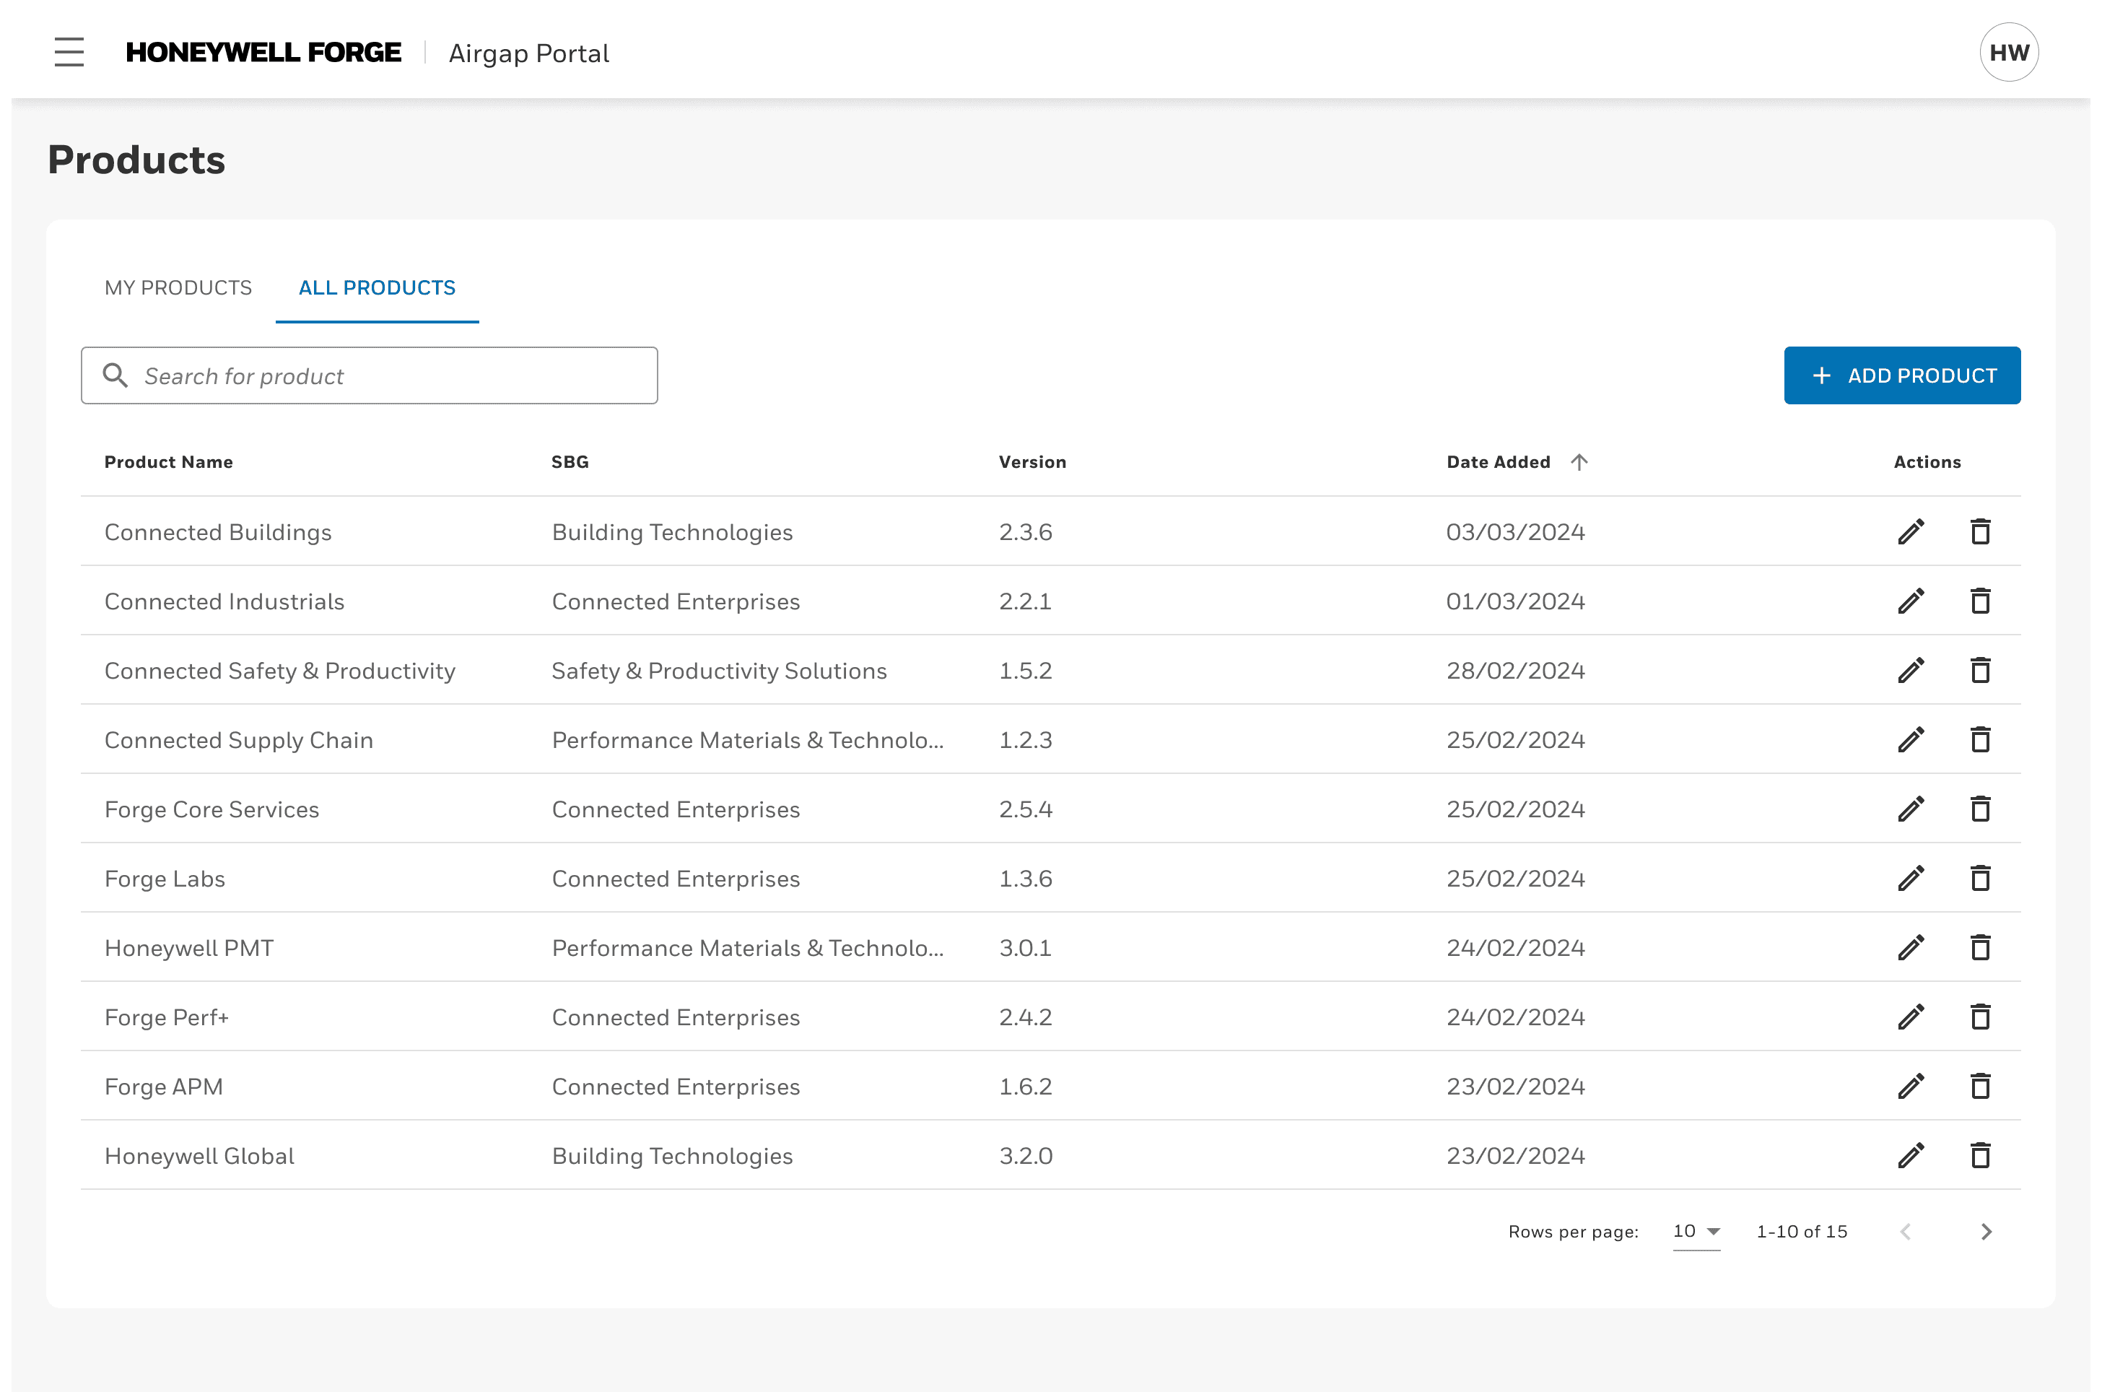This screenshot has width=2102, height=1392.
Task: Click the Search for product input field
Action: tap(368, 375)
